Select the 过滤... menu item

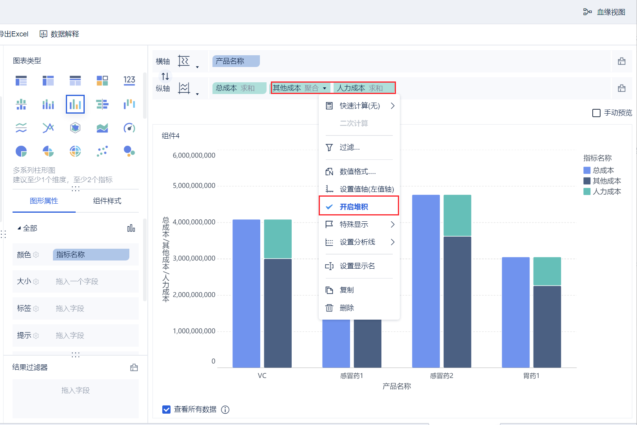[x=359, y=147]
